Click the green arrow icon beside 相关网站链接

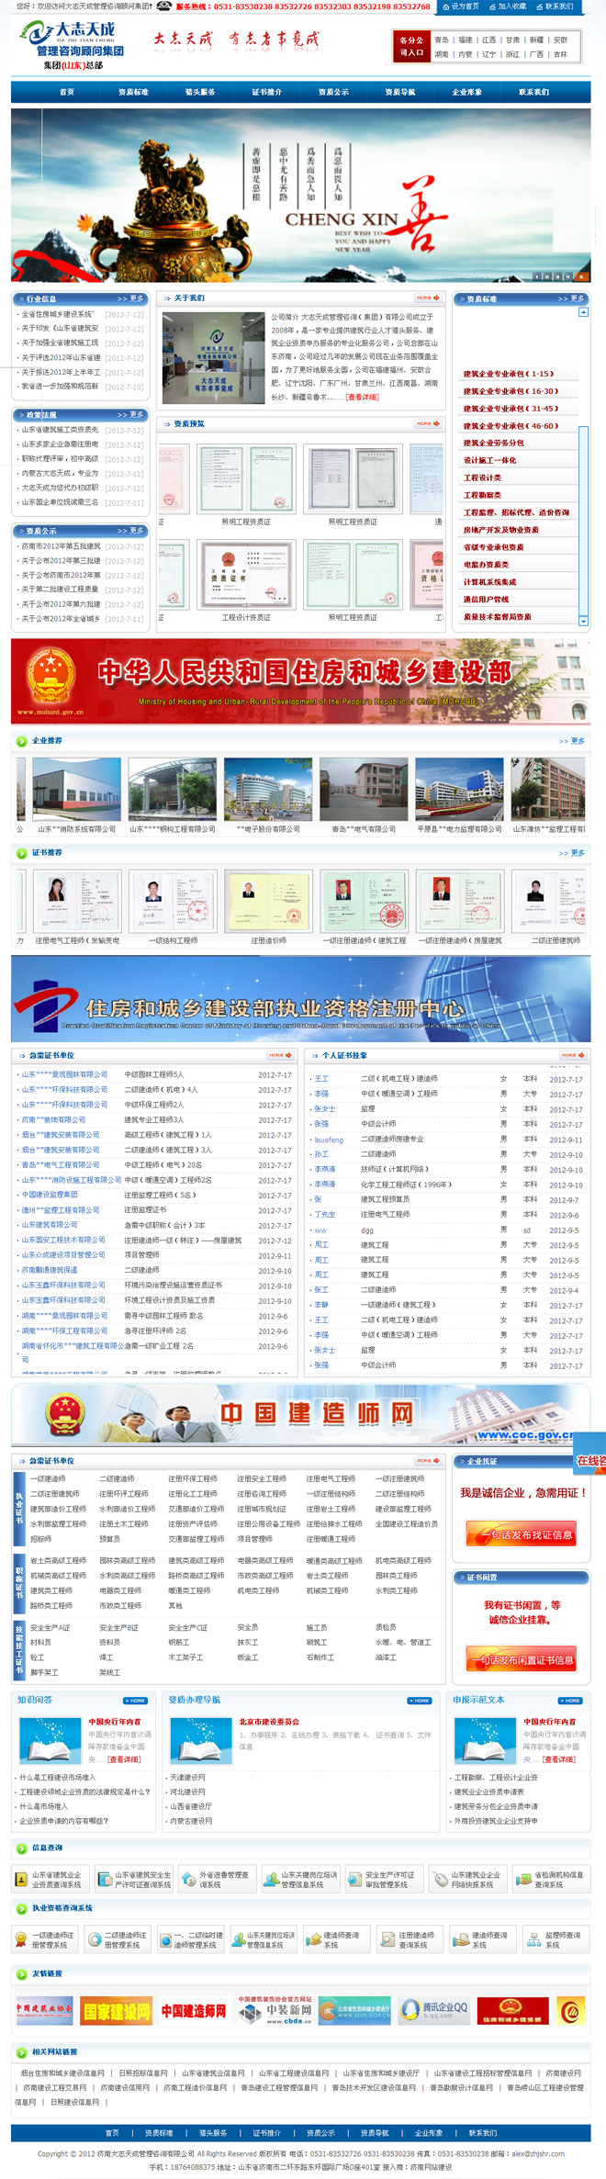21,2051
